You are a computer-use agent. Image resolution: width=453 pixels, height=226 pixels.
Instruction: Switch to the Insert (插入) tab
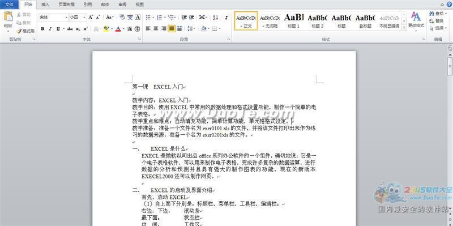pos(45,5)
